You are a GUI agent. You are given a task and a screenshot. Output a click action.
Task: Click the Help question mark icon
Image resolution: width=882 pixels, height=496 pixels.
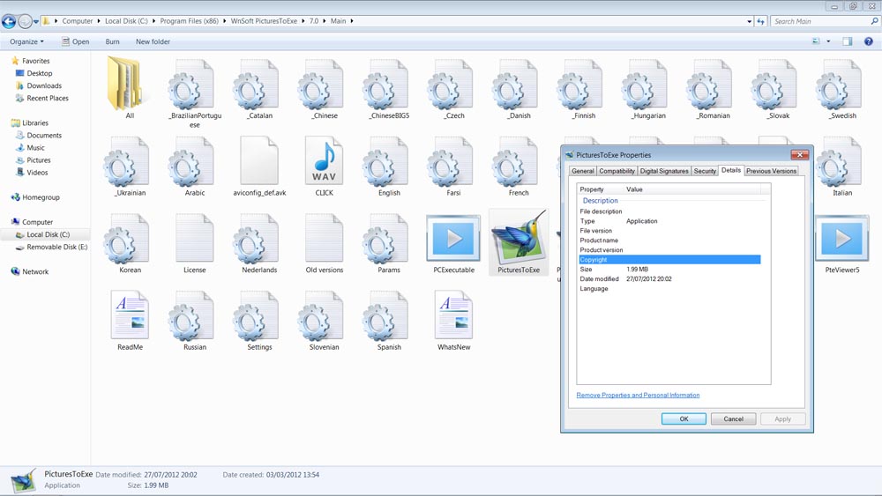click(x=868, y=41)
